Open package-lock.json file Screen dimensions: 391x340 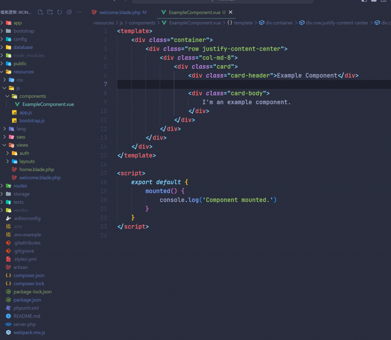coord(32,291)
